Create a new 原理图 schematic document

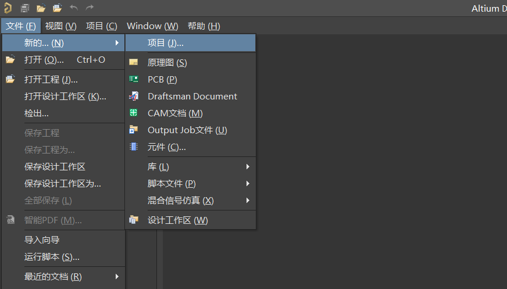167,63
